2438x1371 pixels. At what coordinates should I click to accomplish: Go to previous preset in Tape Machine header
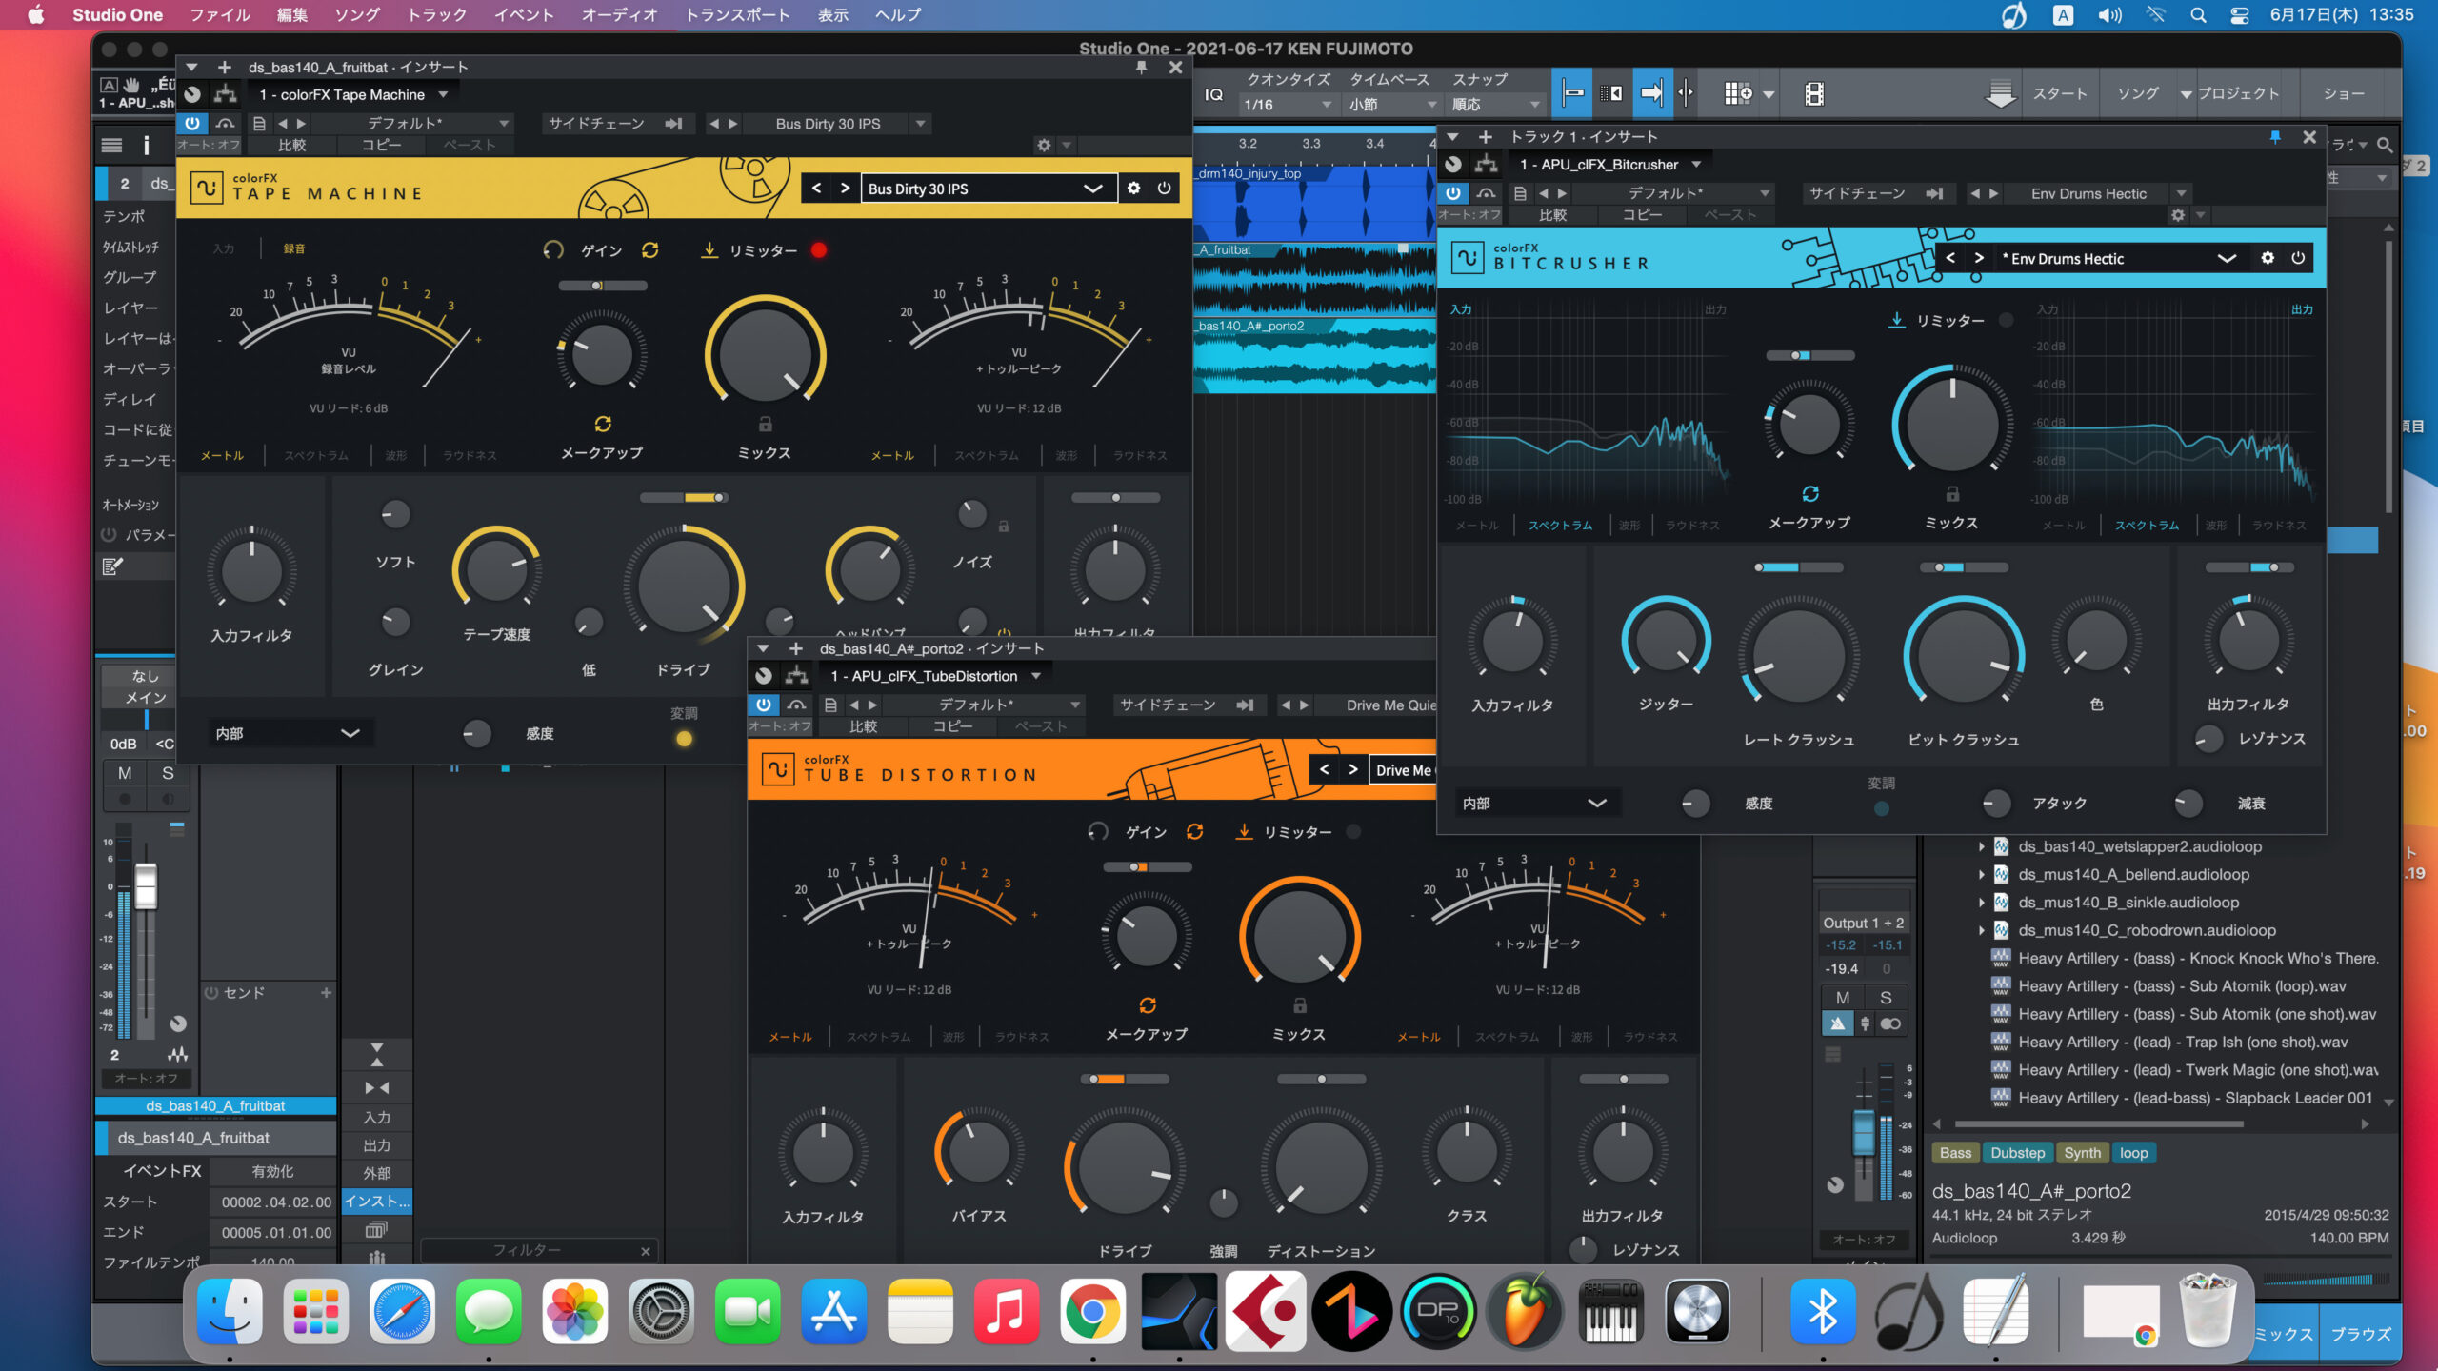pos(816,189)
